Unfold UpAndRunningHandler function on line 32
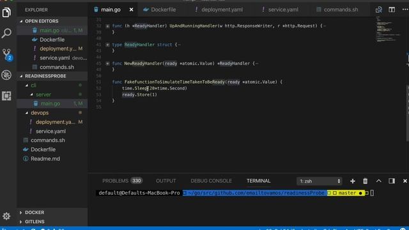This screenshot has height=230, width=409. [x=107, y=26]
